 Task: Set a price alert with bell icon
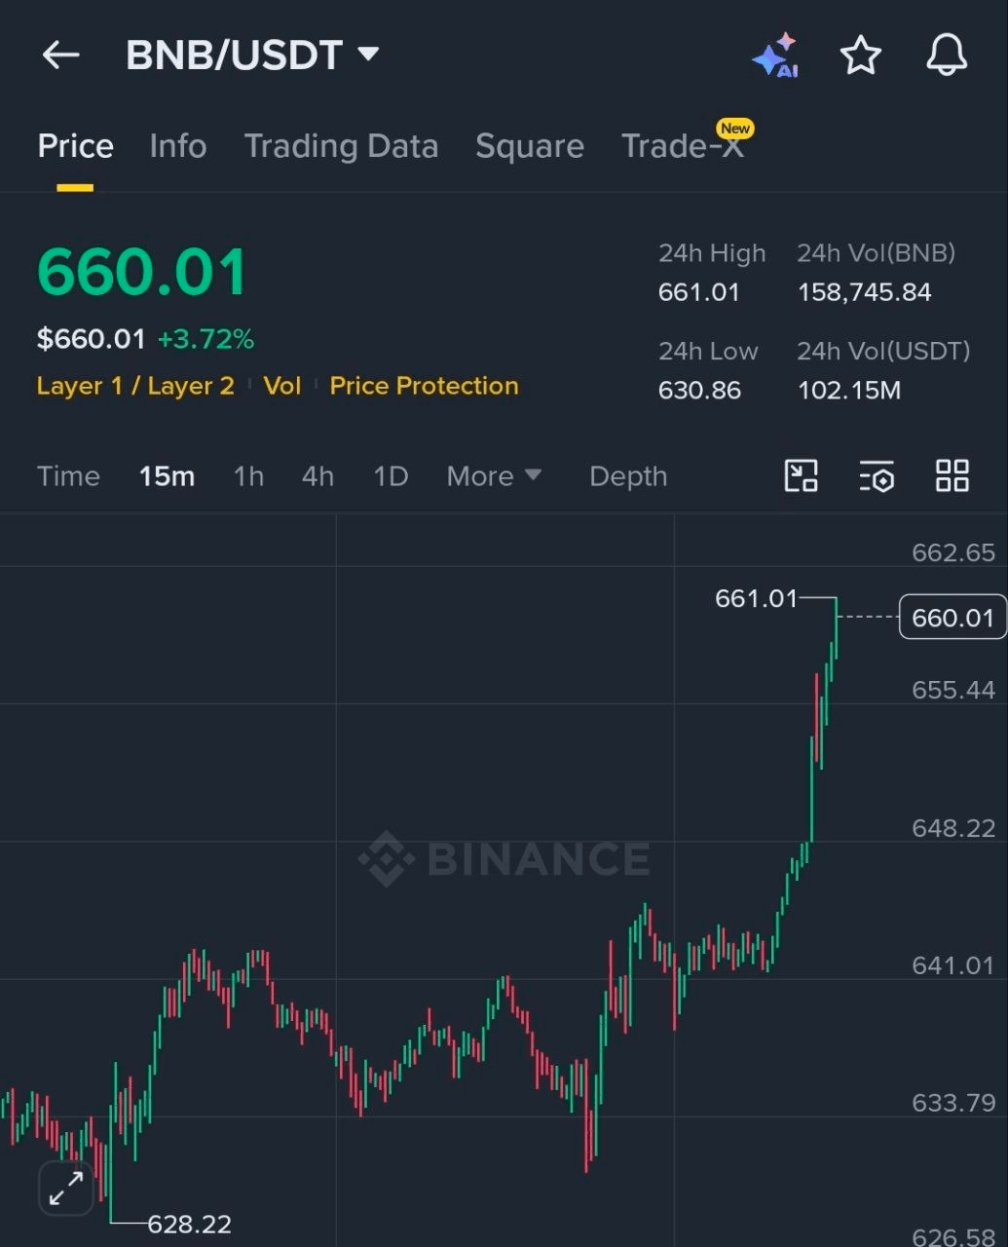click(947, 56)
